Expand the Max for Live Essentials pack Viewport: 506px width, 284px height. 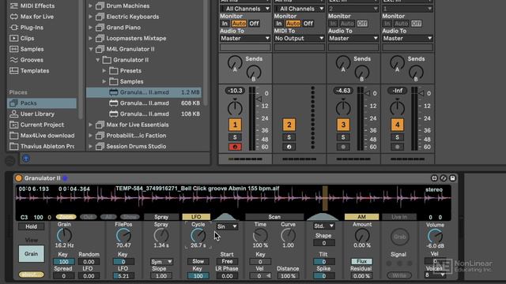[x=91, y=125]
